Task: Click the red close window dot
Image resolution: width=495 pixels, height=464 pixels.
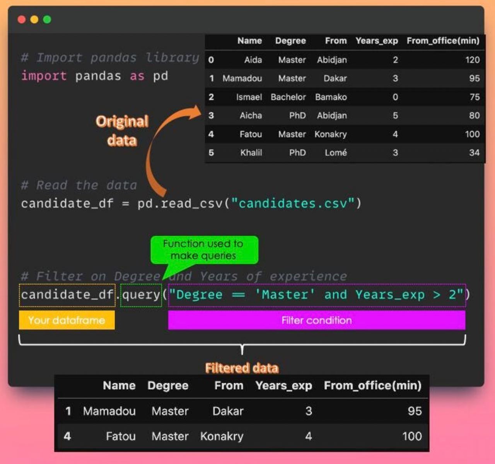Action: pos(22,19)
